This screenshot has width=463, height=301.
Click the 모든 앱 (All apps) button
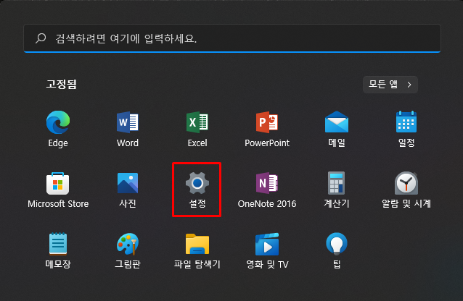point(390,85)
